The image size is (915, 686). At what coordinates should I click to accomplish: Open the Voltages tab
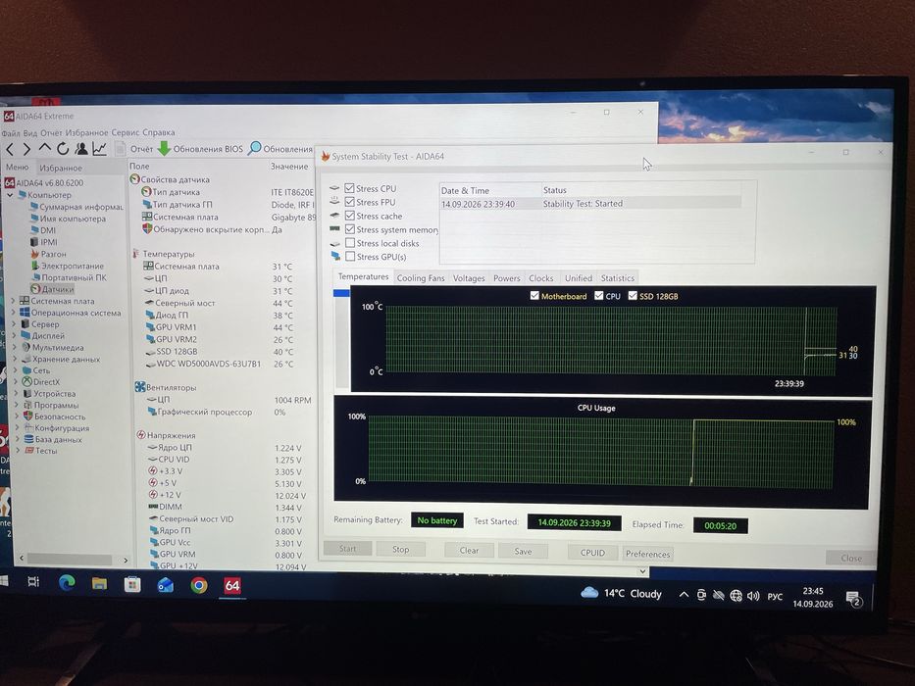[469, 278]
